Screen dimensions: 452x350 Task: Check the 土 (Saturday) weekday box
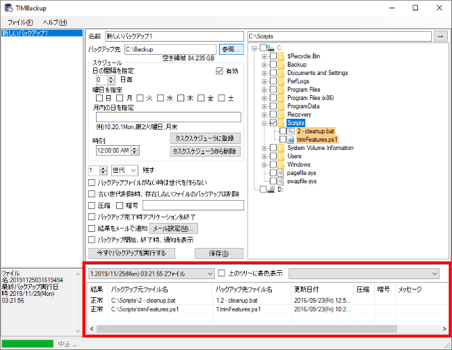(221, 98)
